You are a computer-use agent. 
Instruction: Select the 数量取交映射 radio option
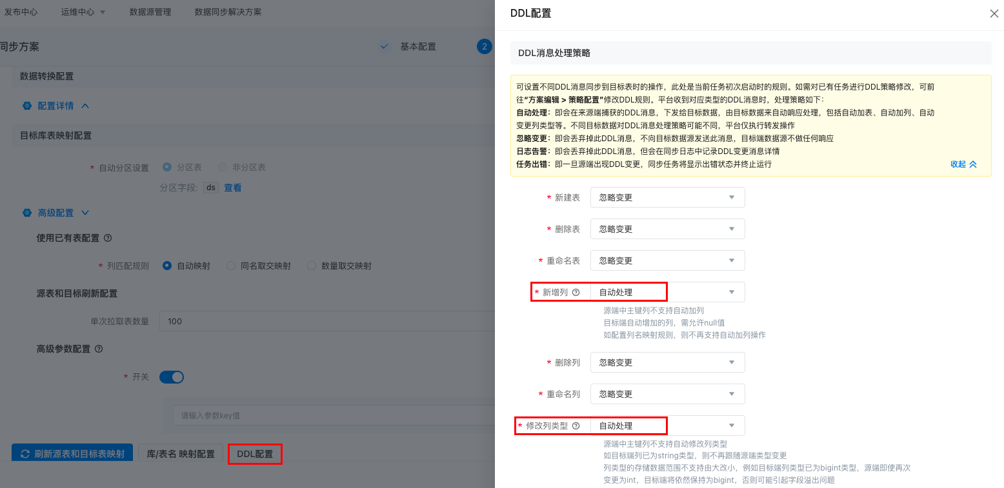pos(312,266)
